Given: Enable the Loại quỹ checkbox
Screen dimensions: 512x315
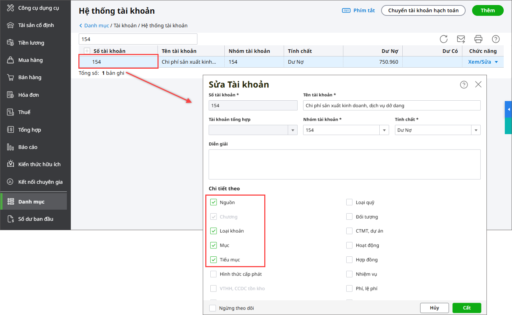Looking at the screenshot, I should (x=349, y=202).
